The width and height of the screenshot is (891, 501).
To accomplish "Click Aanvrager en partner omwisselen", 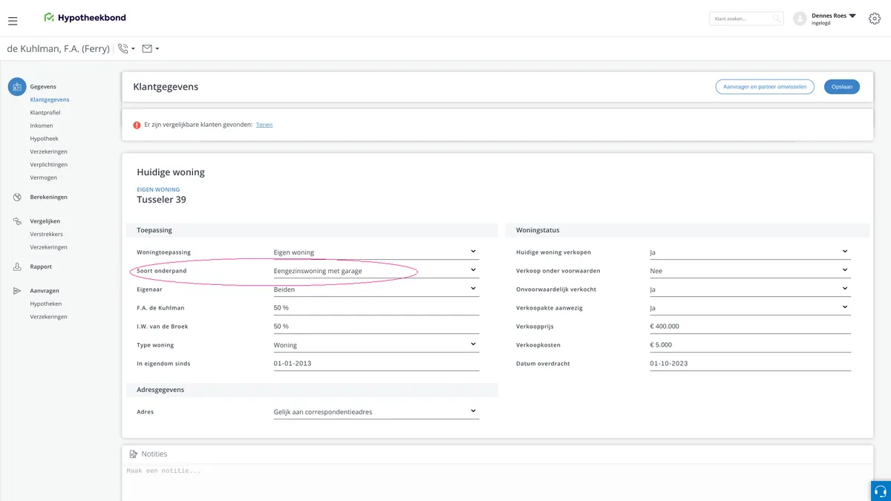I will [x=765, y=87].
